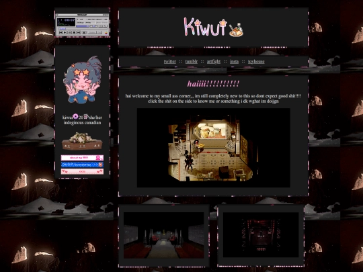Screen dimensions: 363x272
Task: Adjust the music player volume slider
Action: coord(83,26)
